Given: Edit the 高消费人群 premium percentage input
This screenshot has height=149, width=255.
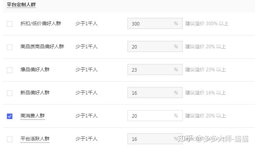Looking at the screenshot, I should click(x=152, y=116).
